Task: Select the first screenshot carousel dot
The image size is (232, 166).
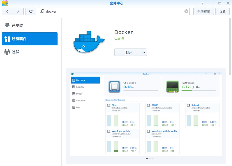Action: tap(147, 158)
